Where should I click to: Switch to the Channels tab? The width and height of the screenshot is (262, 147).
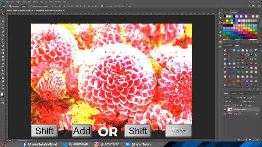(x=234, y=93)
